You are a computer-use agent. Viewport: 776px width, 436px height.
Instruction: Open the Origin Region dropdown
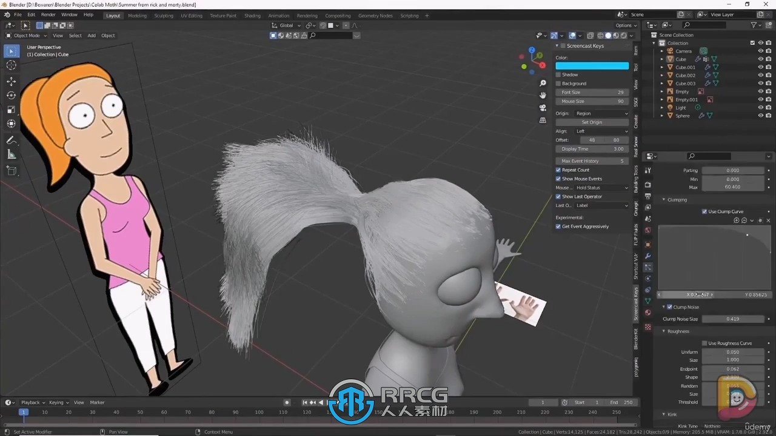coord(602,113)
